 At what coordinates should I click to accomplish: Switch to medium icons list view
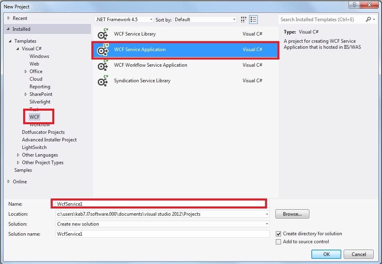pyautogui.click(x=253, y=20)
